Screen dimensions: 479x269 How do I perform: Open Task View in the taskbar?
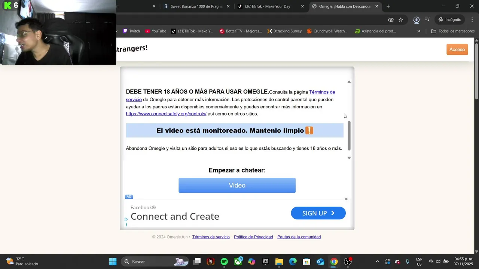click(197, 262)
